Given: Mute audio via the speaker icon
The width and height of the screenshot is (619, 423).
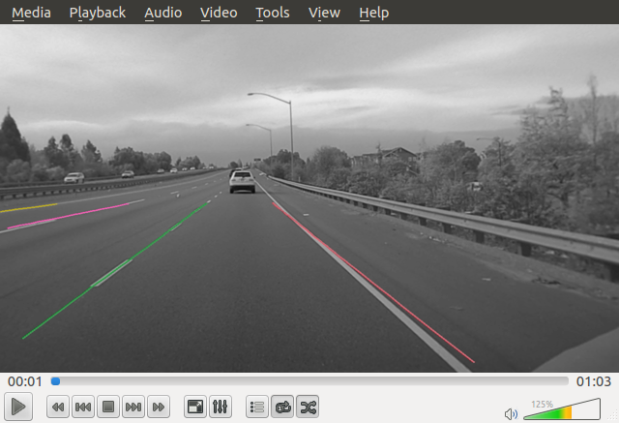Looking at the screenshot, I should (511, 414).
